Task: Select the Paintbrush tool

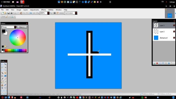Action: [x=2, y=79]
